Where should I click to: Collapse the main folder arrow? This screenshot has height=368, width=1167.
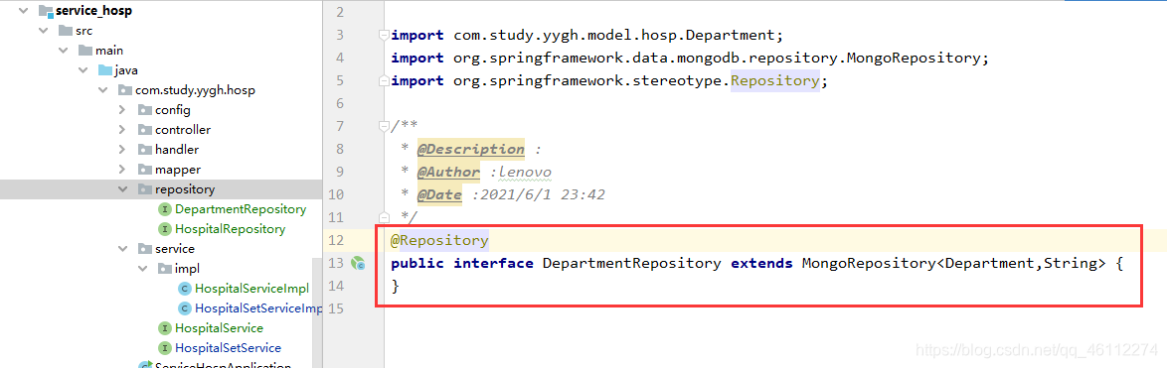click(x=64, y=51)
